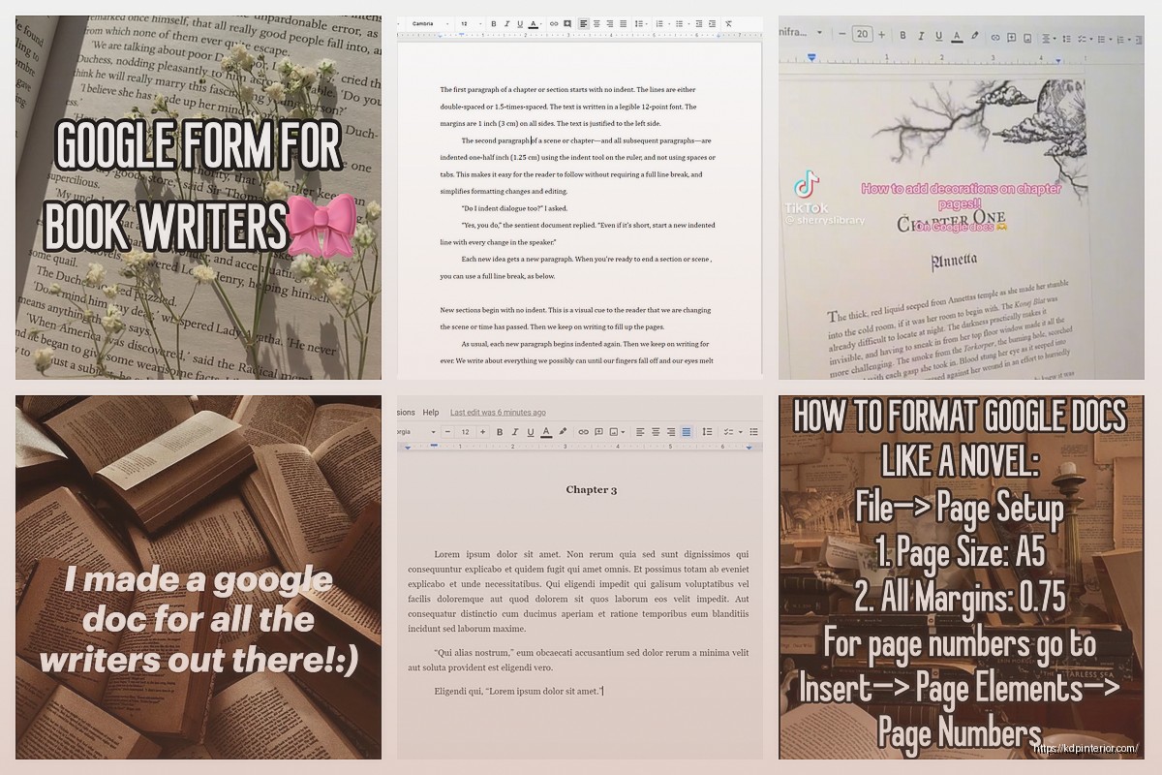Open the Help menu
This screenshot has height=775, width=1162.
(x=430, y=413)
